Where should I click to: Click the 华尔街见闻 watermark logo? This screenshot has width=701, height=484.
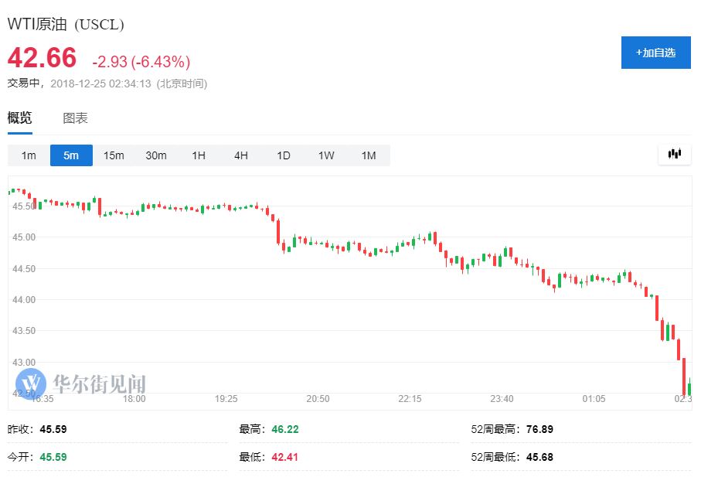pyautogui.click(x=82, y=383)
